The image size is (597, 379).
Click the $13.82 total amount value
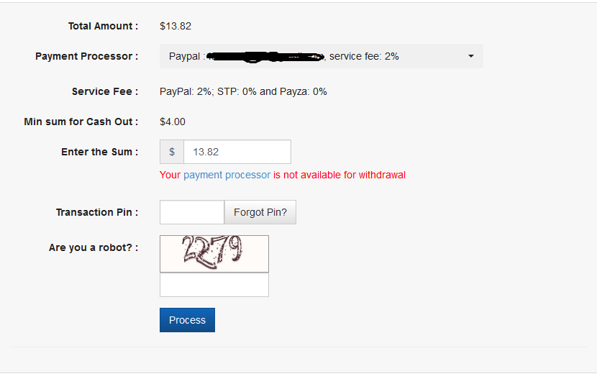[x=176, y=27]
